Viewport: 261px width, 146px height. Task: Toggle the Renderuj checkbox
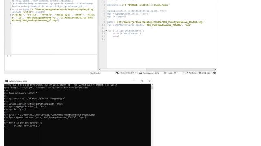[187, 73]
